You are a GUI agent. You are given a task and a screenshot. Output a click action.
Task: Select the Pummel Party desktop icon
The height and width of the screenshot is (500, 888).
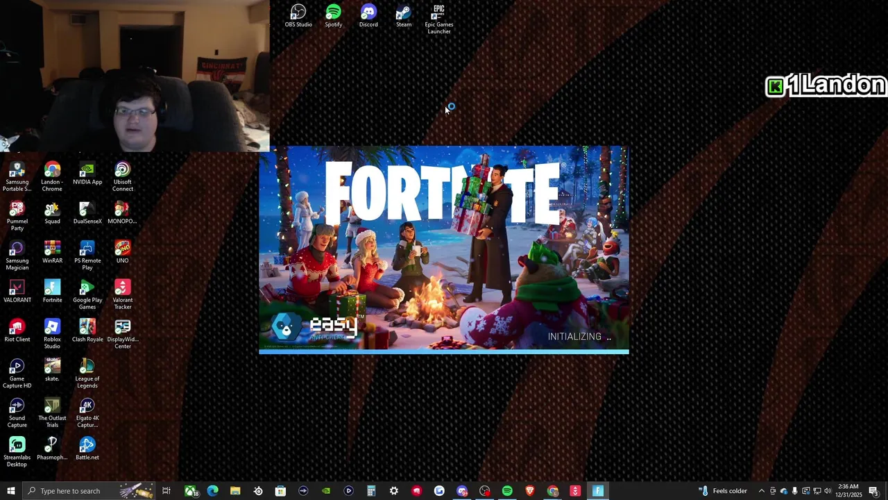17,217
